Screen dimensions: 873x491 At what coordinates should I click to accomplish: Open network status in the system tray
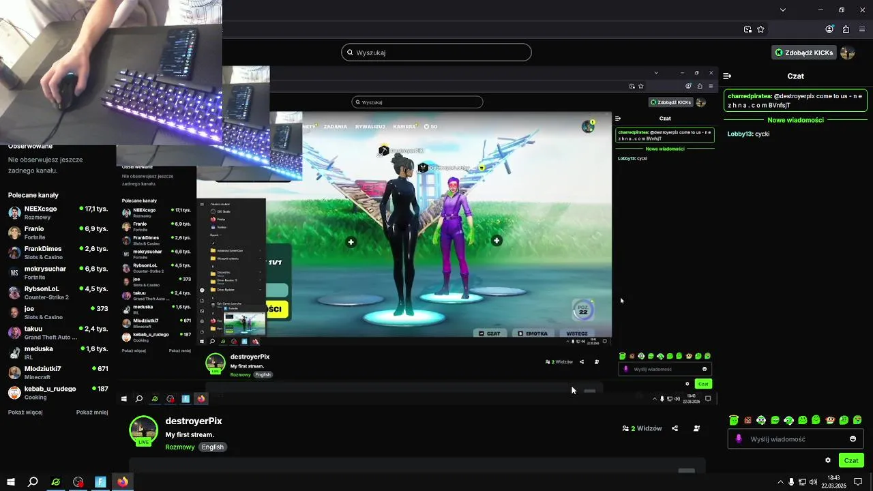(x=802, y=482)
